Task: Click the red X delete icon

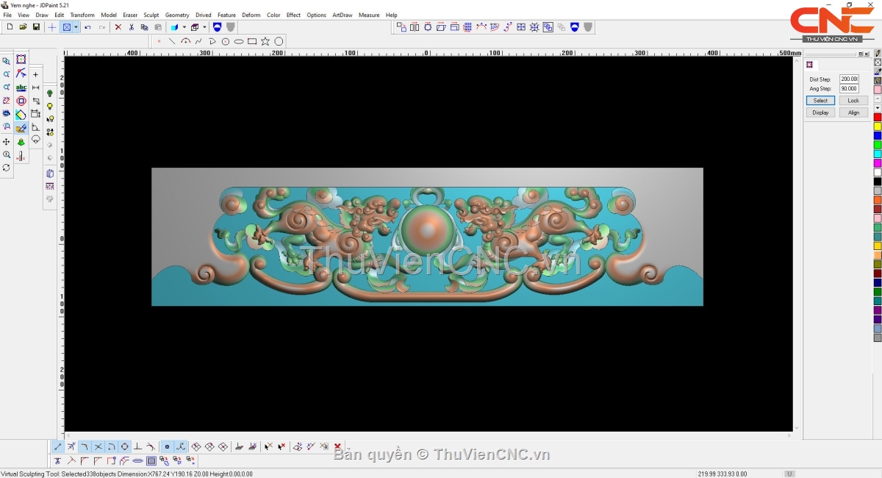Action: pos(118,27)
